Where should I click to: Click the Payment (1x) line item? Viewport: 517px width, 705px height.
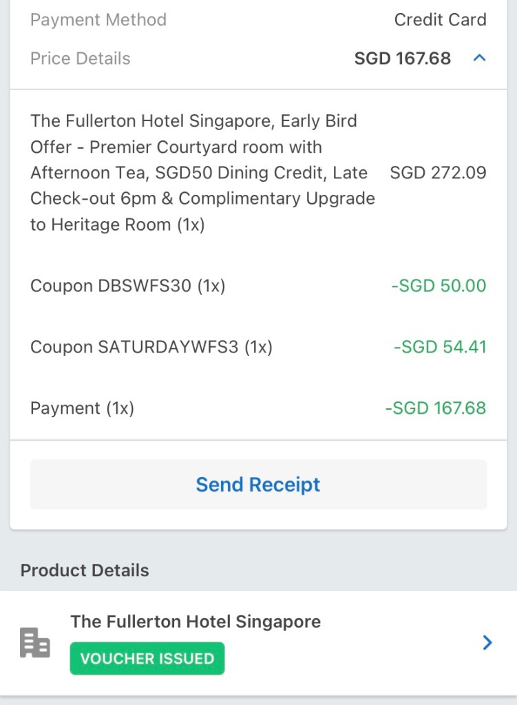82,408
